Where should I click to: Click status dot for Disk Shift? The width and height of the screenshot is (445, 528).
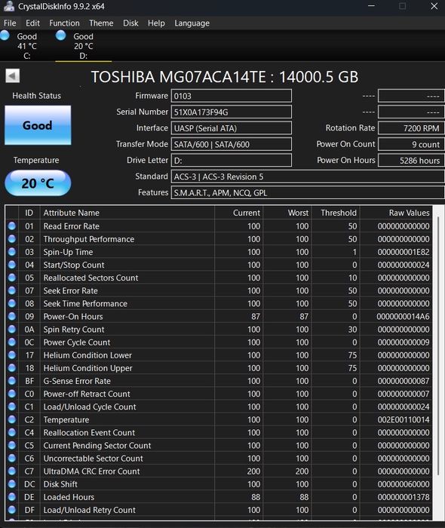tap(12, 484)
